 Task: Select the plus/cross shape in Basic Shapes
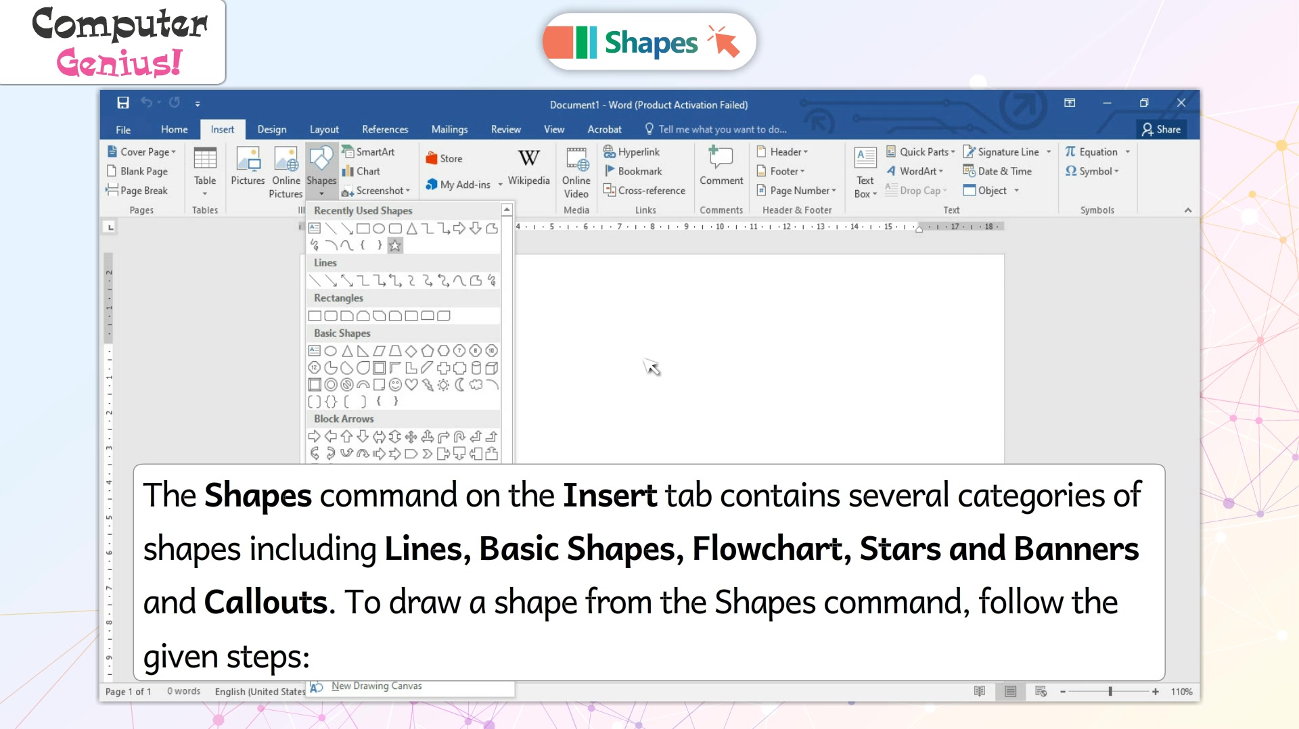point(443,368)
